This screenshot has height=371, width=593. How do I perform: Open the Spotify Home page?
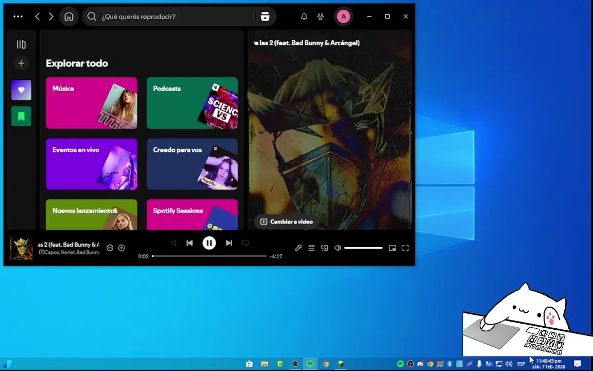pyautogui.click(x=69, y=16)
